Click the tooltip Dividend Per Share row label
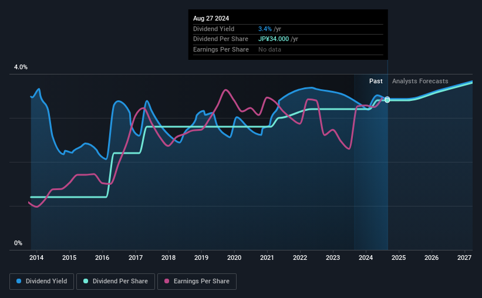Image resolution: width=482 pixels, height=298 pixels. (220, 39)
